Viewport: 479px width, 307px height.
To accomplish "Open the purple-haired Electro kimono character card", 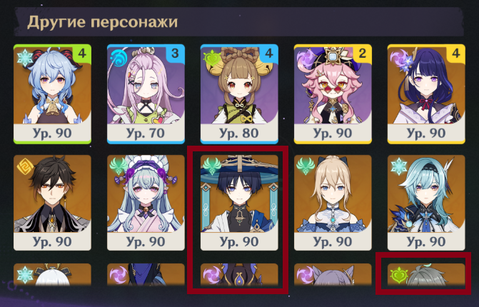I will 426,94.
